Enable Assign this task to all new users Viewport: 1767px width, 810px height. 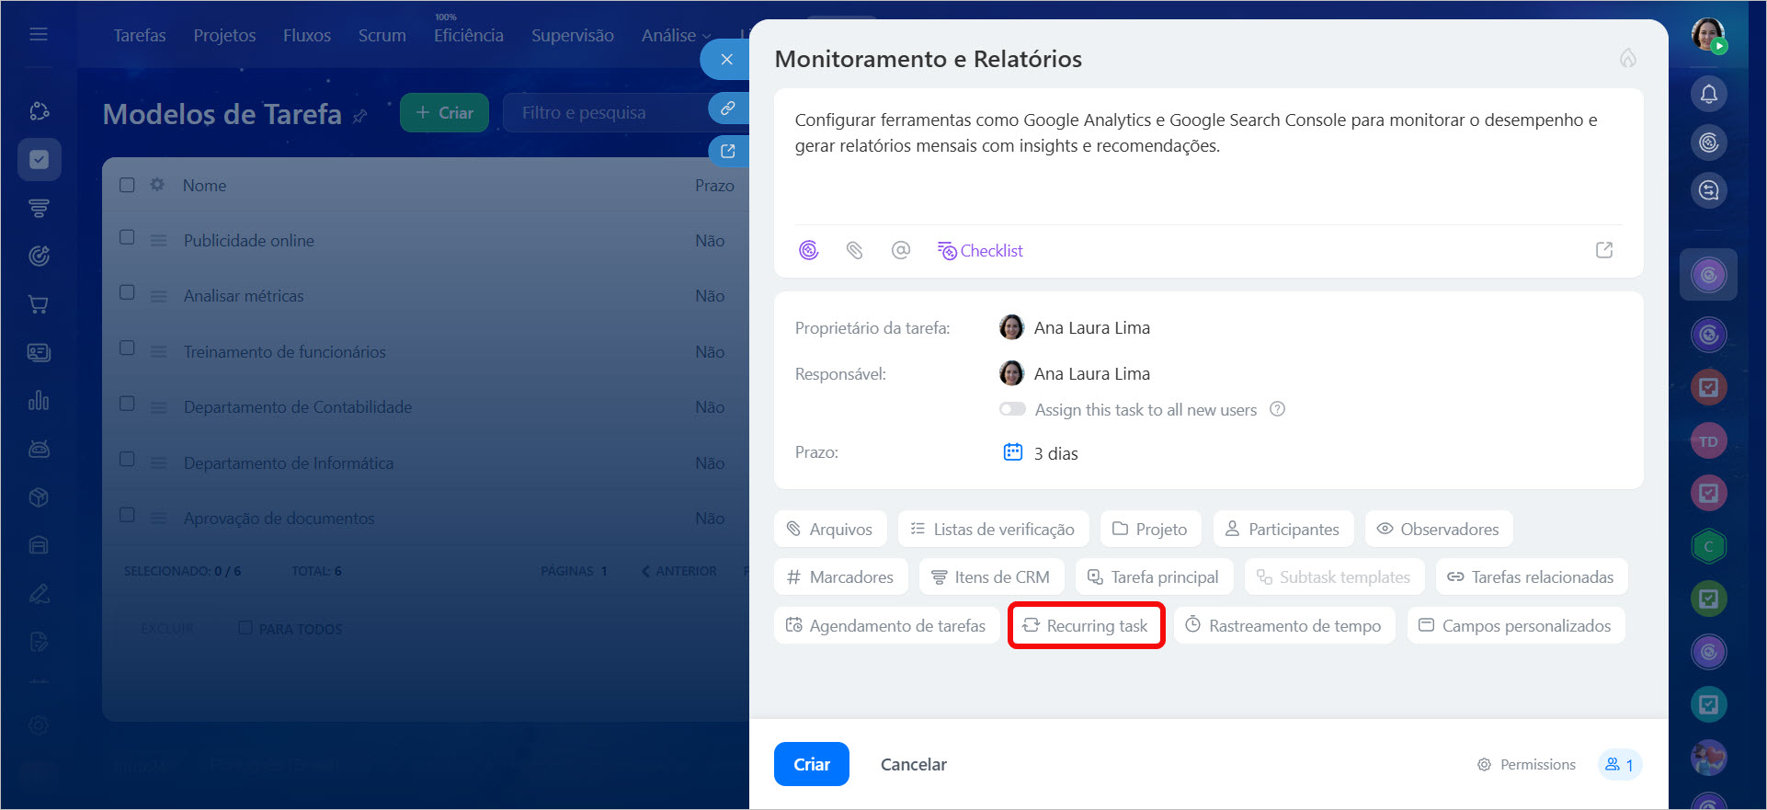coord(1012,409)
